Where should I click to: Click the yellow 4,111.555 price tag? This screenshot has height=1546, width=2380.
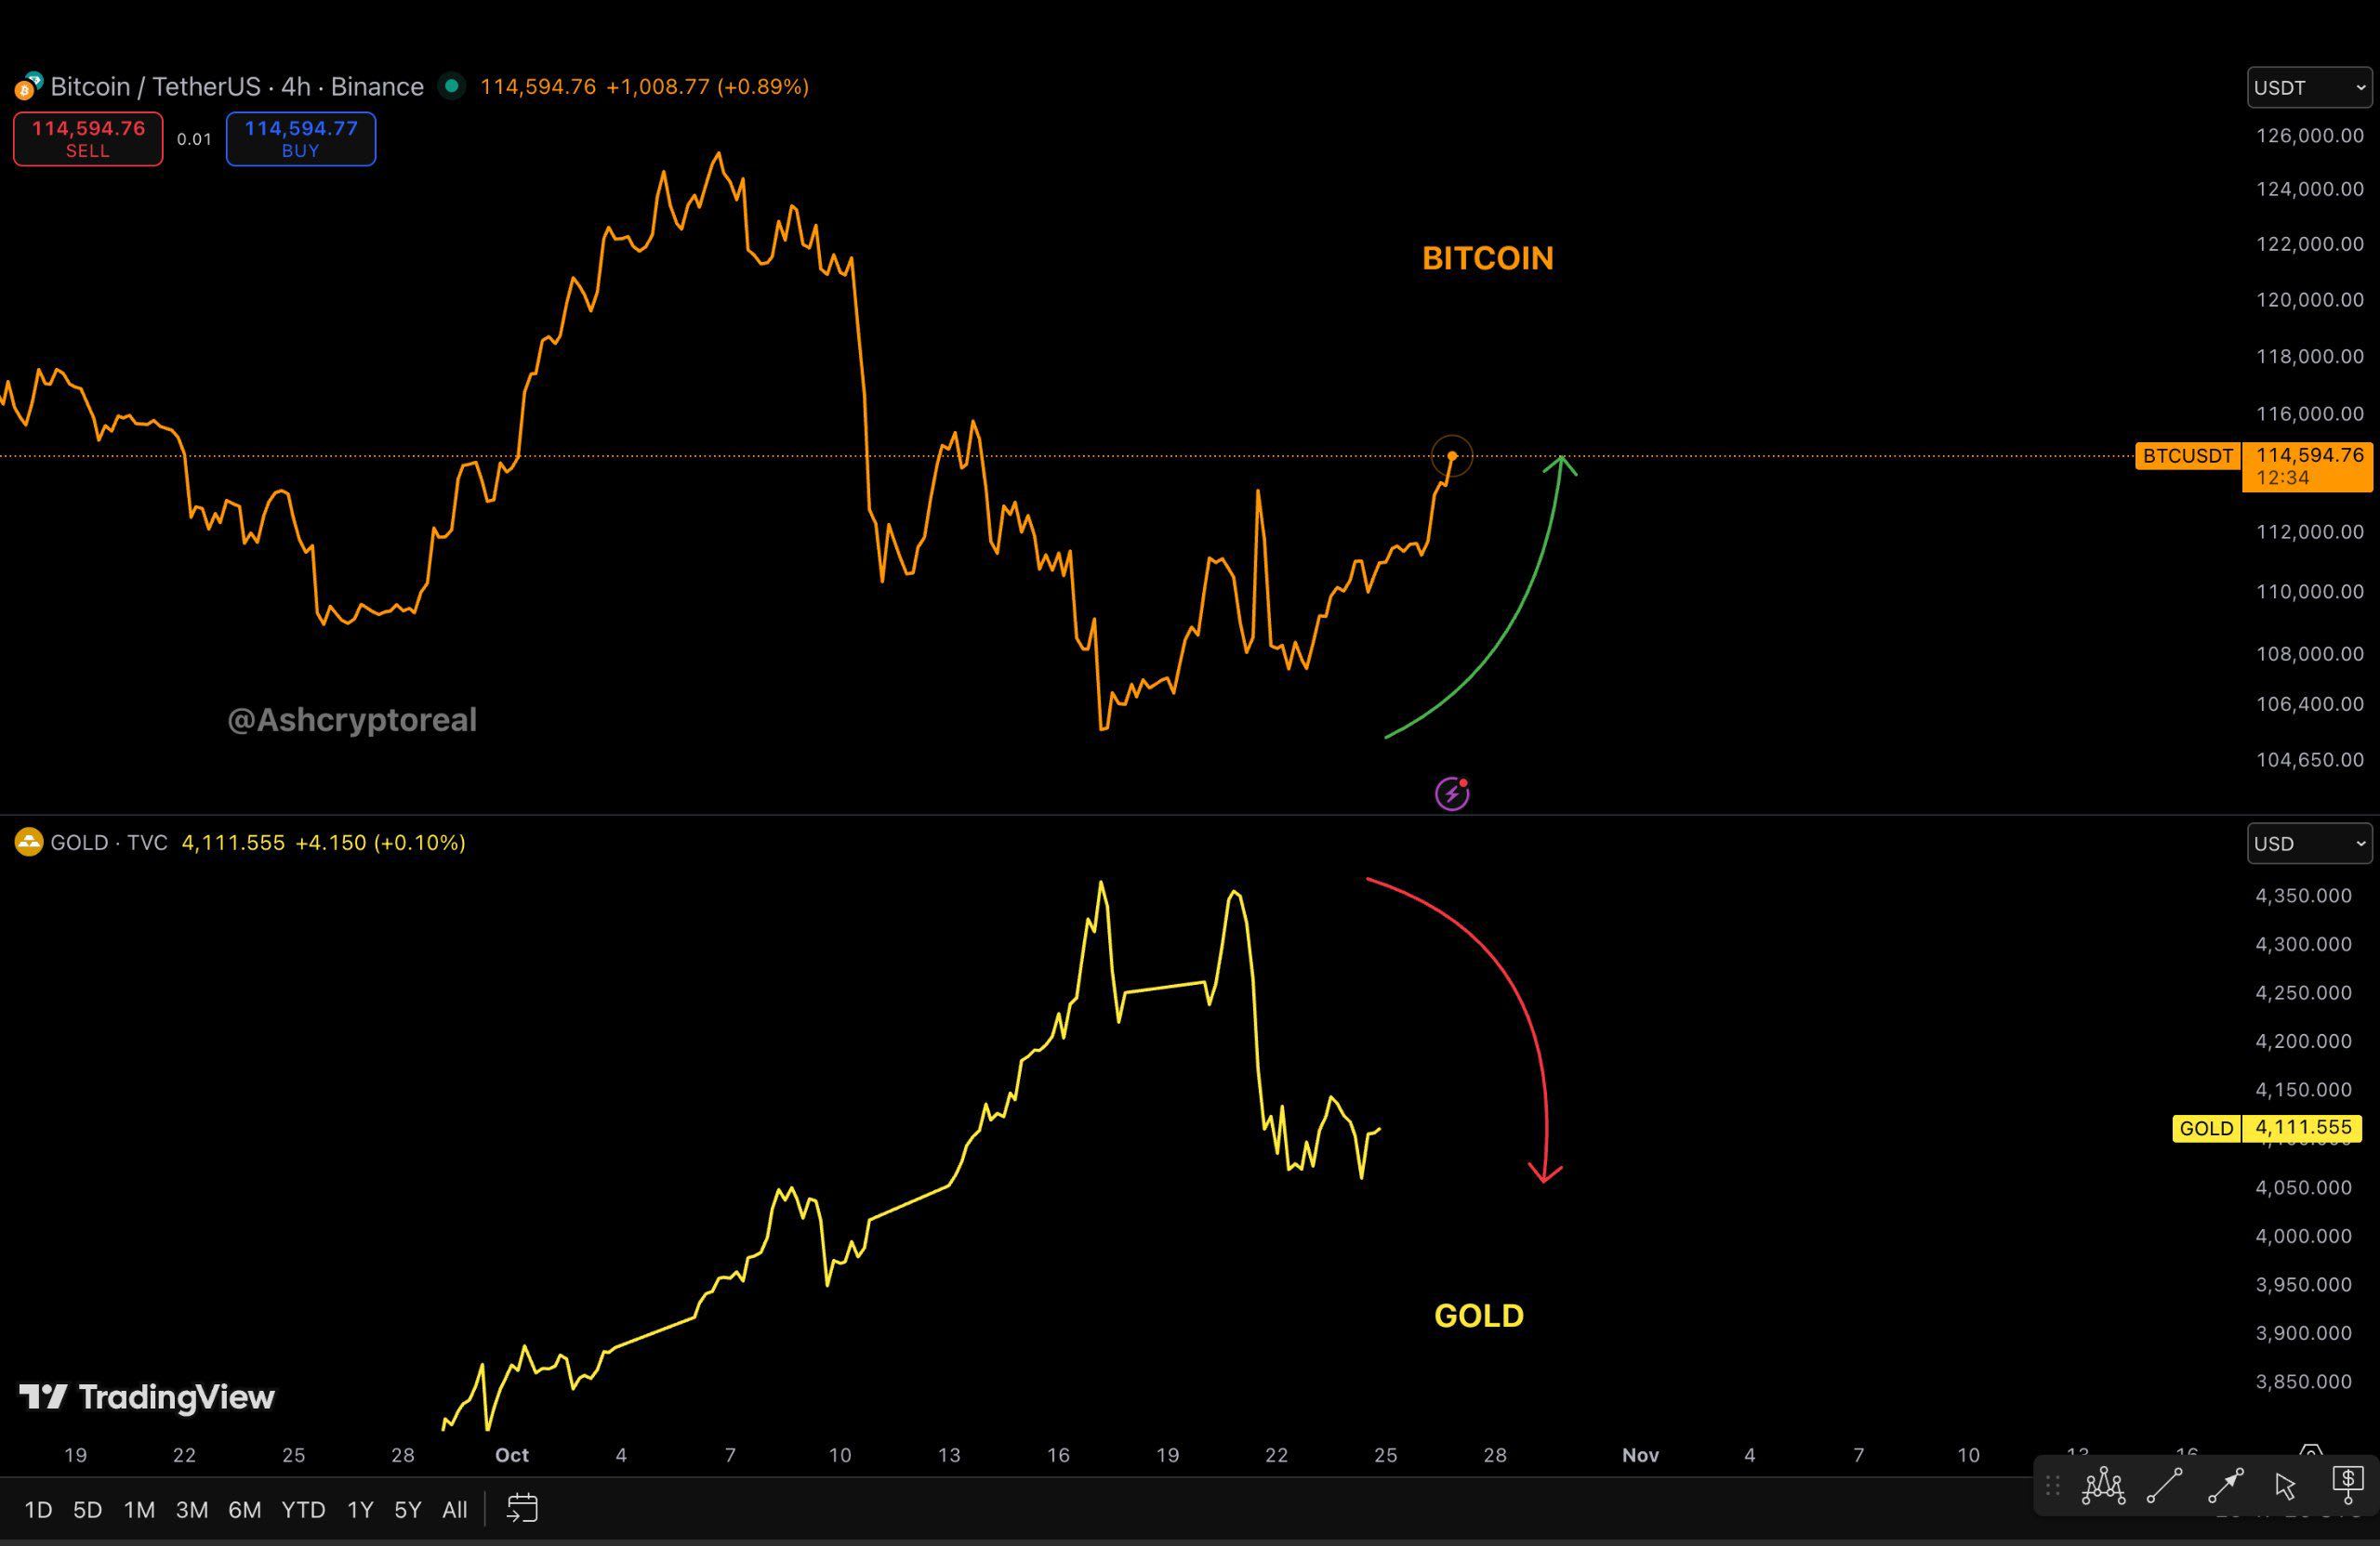tap(2303, 1127)
